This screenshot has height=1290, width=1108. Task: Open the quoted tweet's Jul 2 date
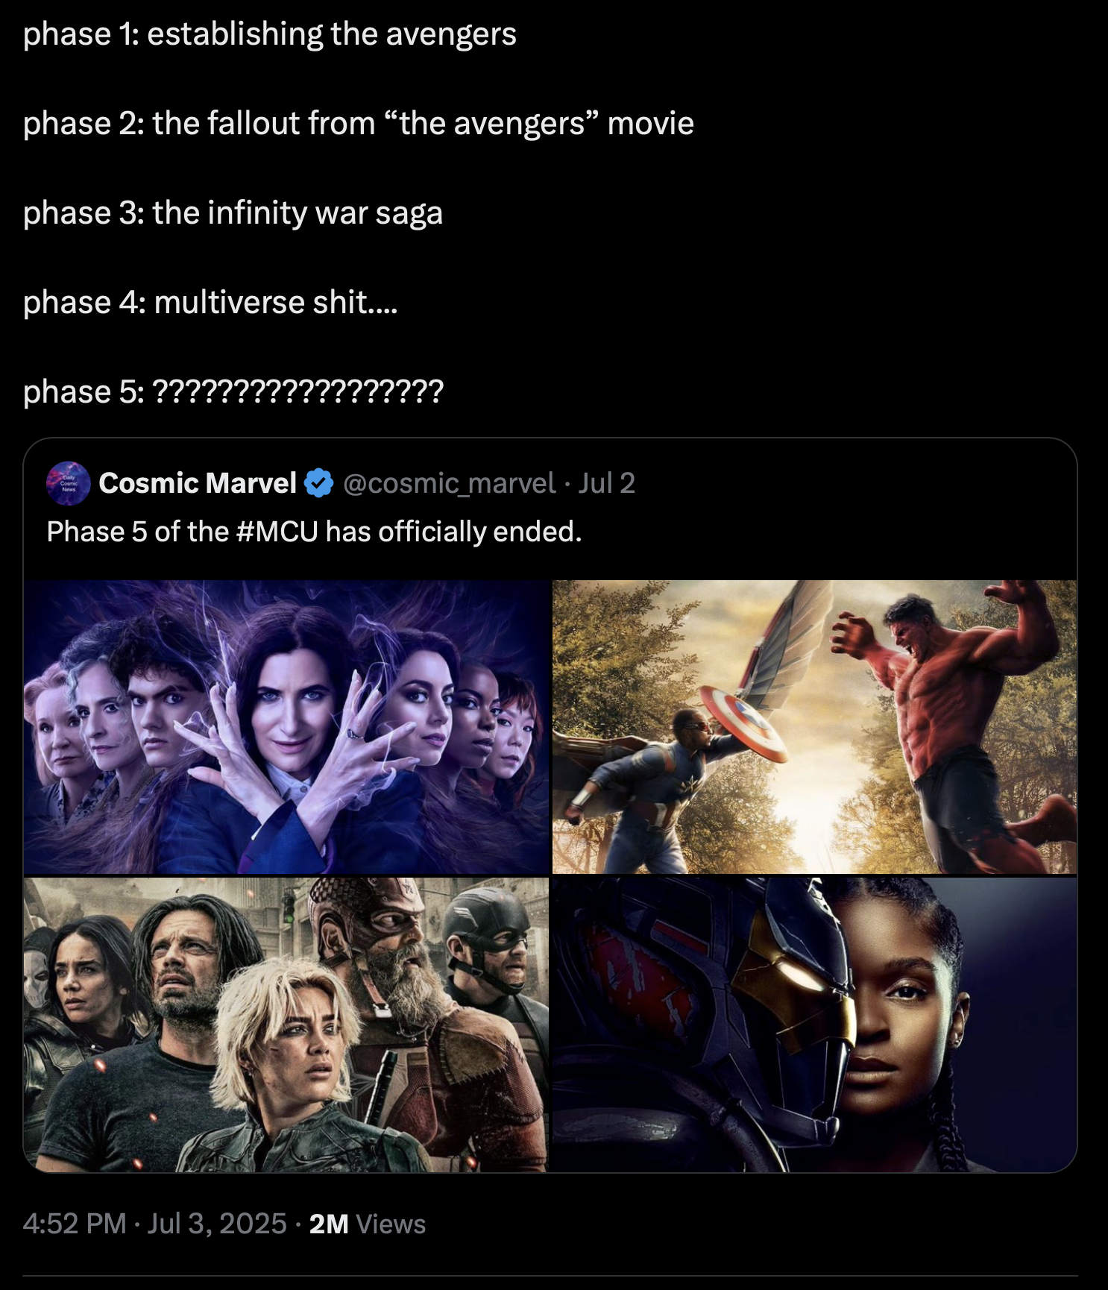(x=607, y=483)
